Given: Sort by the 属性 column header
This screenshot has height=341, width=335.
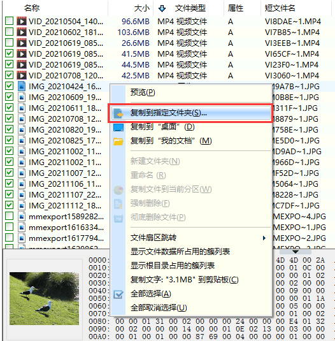Looking at the screenshot, I should coord(242,8).
